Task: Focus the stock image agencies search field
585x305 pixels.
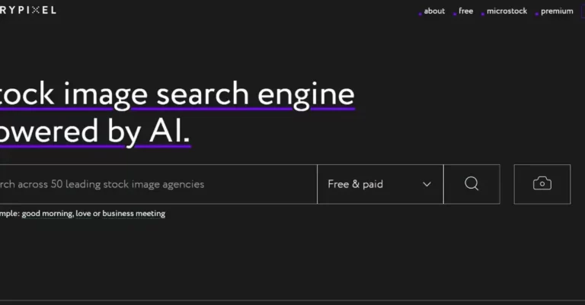Action: [152, 184]
